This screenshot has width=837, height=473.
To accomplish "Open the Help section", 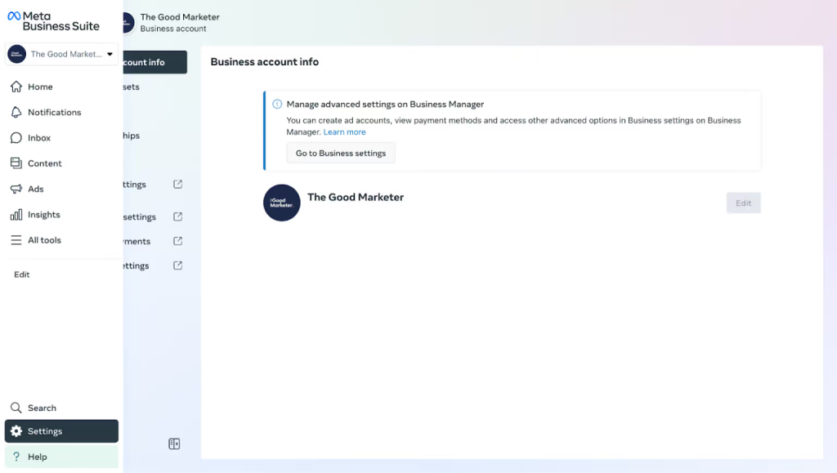I will [38, 457].
